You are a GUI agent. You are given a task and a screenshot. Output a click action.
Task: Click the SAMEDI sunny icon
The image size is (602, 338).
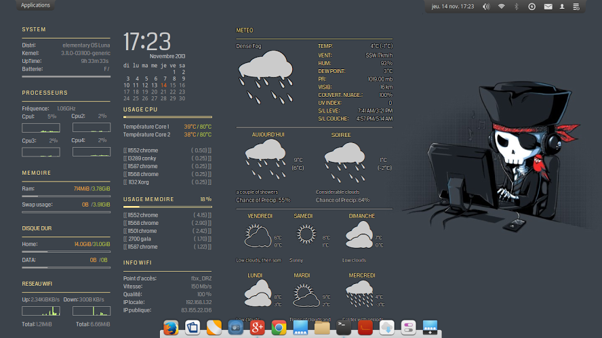(306, 234)
